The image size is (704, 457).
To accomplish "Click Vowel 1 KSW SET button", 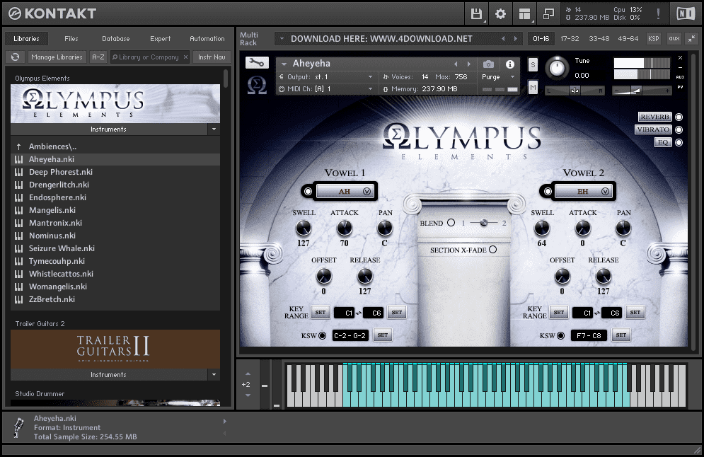I will pos(383,335).
